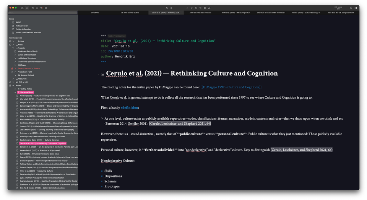Image resolution: width=367 pixels, height=200 pixels.
Task: Open Burt (2004) Structural Holes note
Action: (x=39, y=154)
